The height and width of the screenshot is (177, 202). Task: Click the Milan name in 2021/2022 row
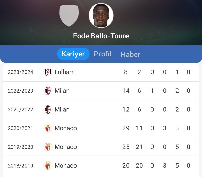coord(62,109)
